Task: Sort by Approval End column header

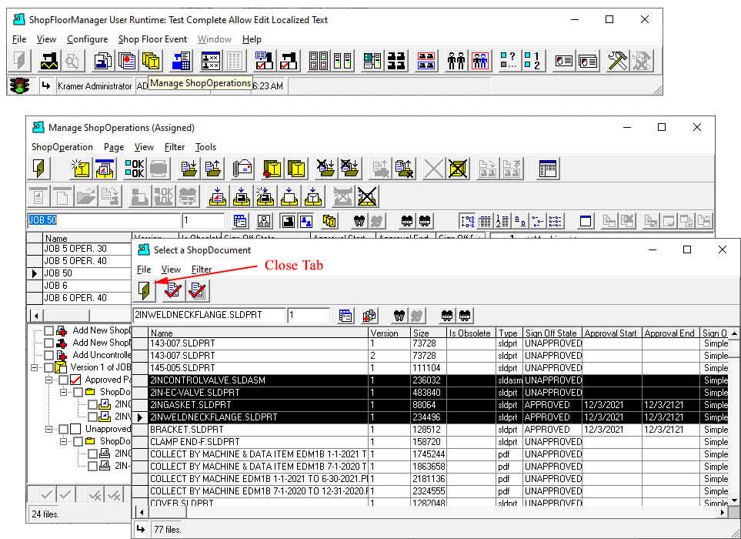Action: (672, 333)
